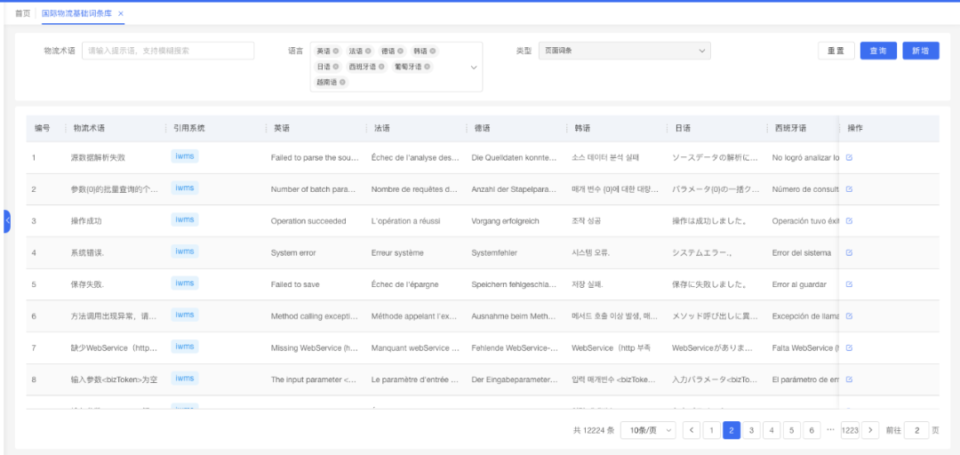
Task: Remove the 西班牙语 language tag
Action: [380, 67]
